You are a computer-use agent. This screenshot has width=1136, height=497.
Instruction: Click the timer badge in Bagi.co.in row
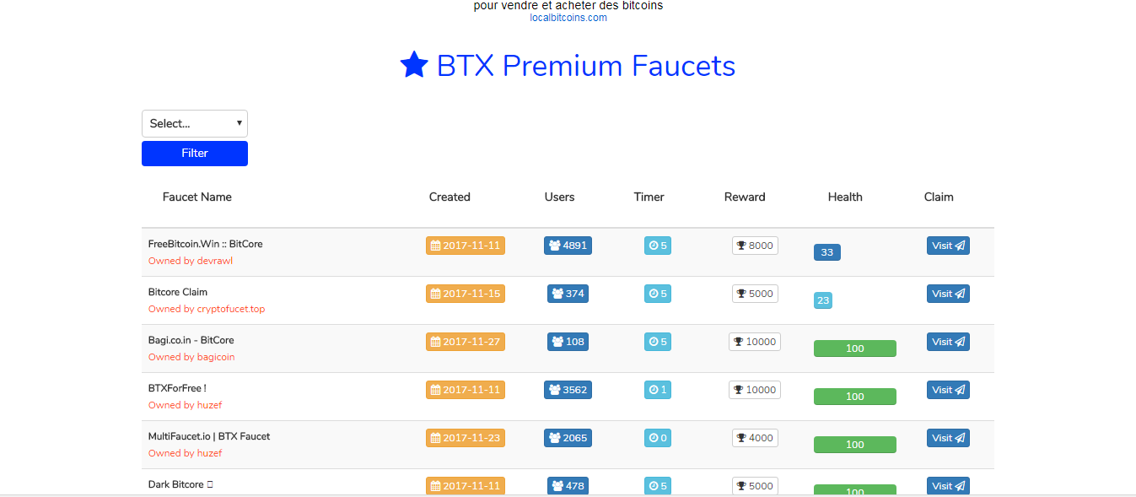coord(658,342)
